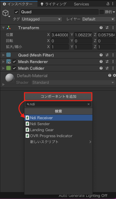Edit the 位置 X value field
The image size is (116, 199).
coord(60,35)
